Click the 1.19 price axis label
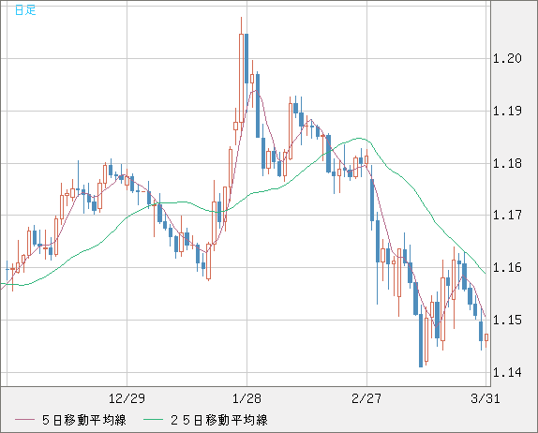Viewport: 538px width, 433px height. 507,111
